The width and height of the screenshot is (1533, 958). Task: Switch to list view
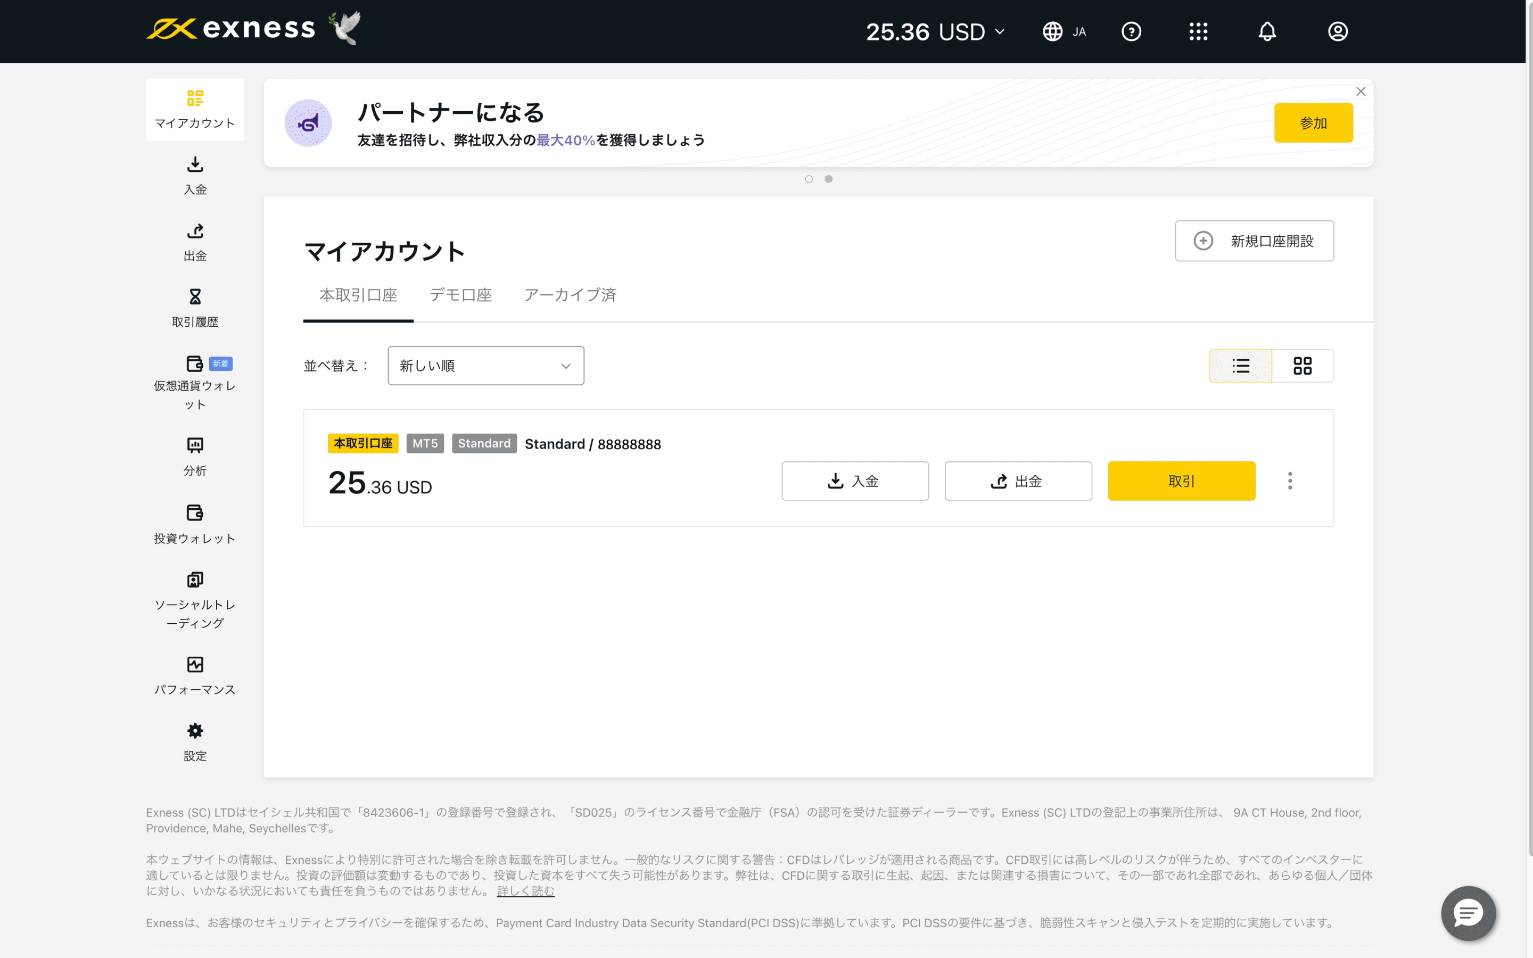[1240, 366]
